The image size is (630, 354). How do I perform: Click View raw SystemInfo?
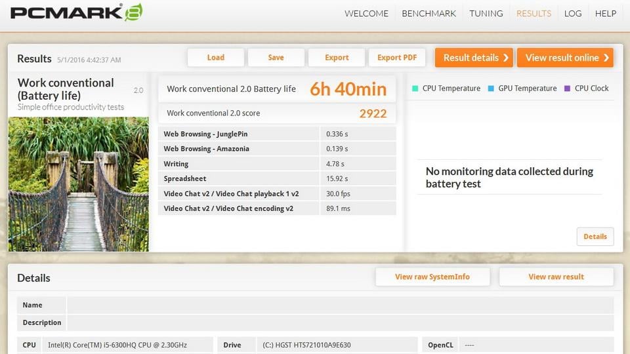[x=432, y=277]
